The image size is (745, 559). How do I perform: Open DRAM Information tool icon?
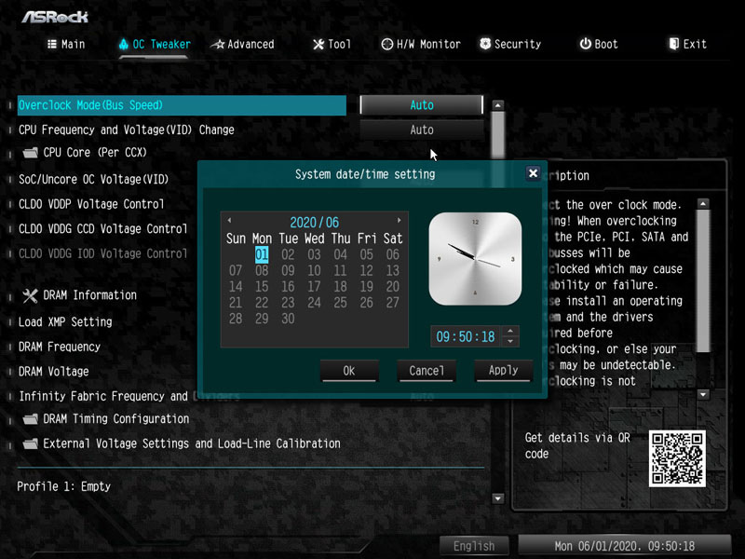coord(30,295)
